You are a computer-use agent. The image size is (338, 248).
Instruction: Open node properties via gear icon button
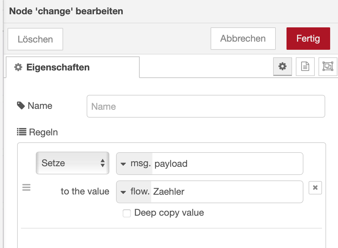point(282,67)
